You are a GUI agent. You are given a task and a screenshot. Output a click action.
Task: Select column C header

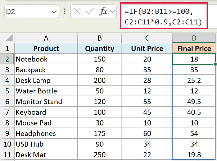tap(147, 38)
